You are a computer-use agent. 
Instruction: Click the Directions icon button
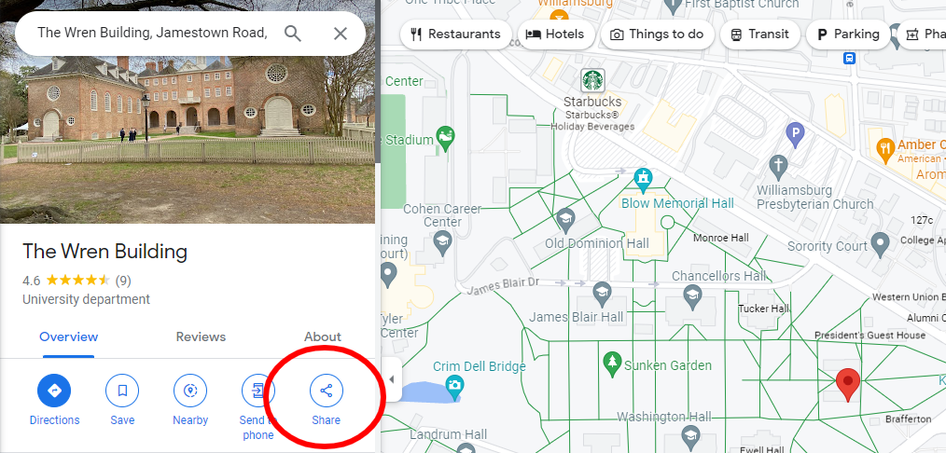pyautogui.click(x=54, y=391)
